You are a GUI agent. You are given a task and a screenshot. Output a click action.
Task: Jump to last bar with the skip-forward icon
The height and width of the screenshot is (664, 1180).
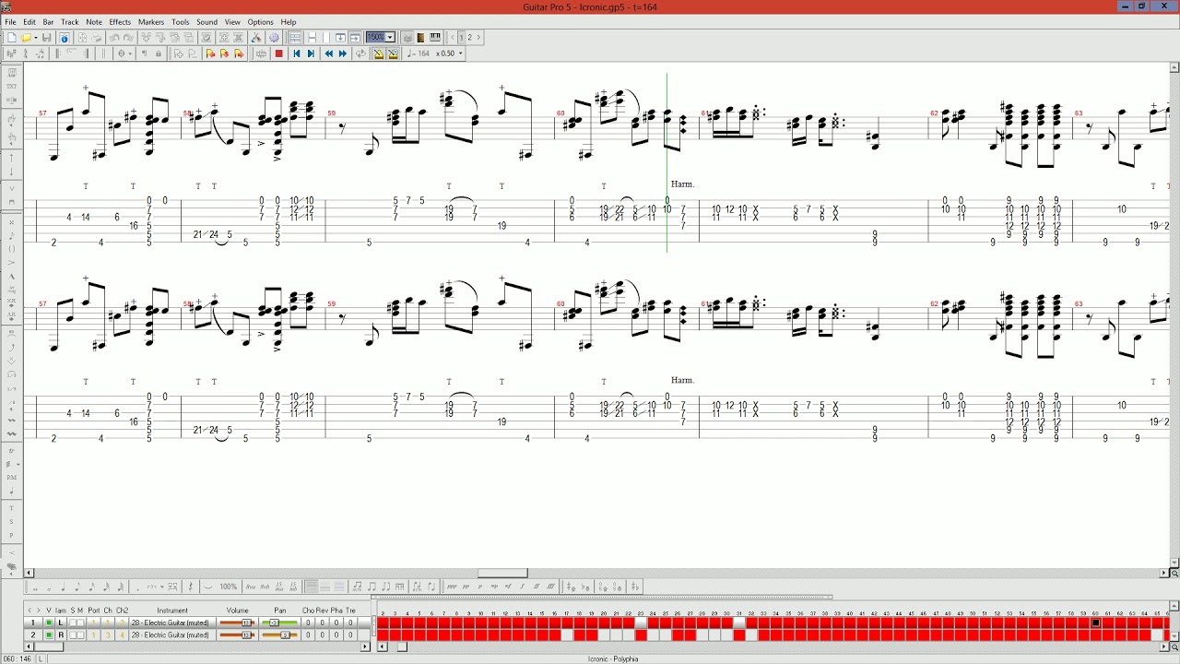311,53
